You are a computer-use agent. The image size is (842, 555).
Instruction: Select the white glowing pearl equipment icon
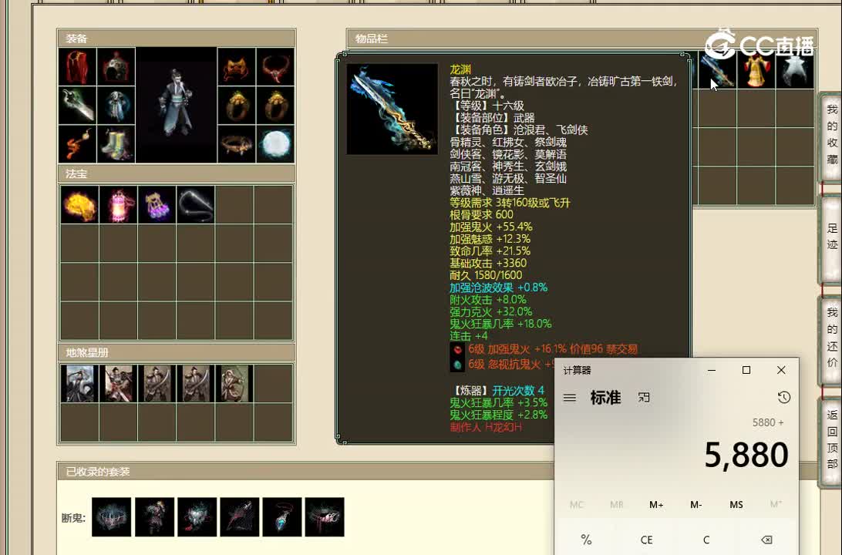(x=275, y=144)
